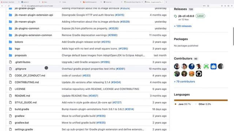Reload the page with the refresh icon
Image resolution: width=234 pixels, height=131 pixels.
click(x=9, y=6)
